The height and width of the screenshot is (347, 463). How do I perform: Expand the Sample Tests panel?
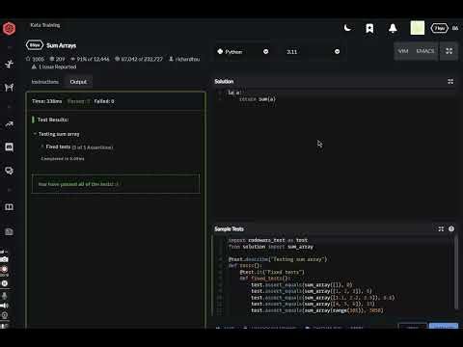point(441,228)
